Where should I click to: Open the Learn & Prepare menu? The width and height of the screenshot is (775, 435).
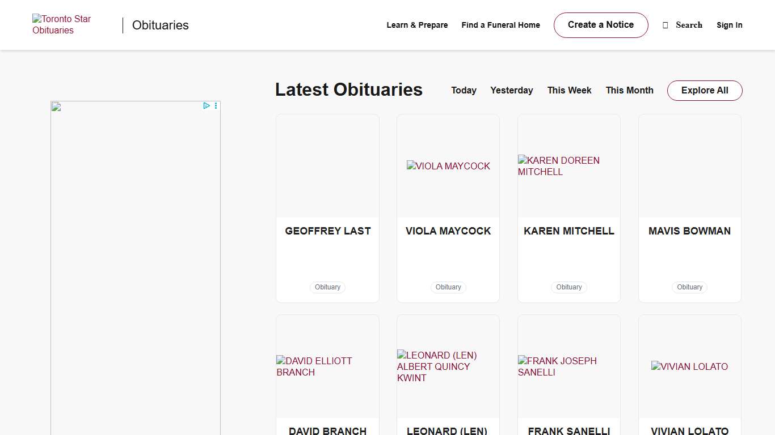417,25
